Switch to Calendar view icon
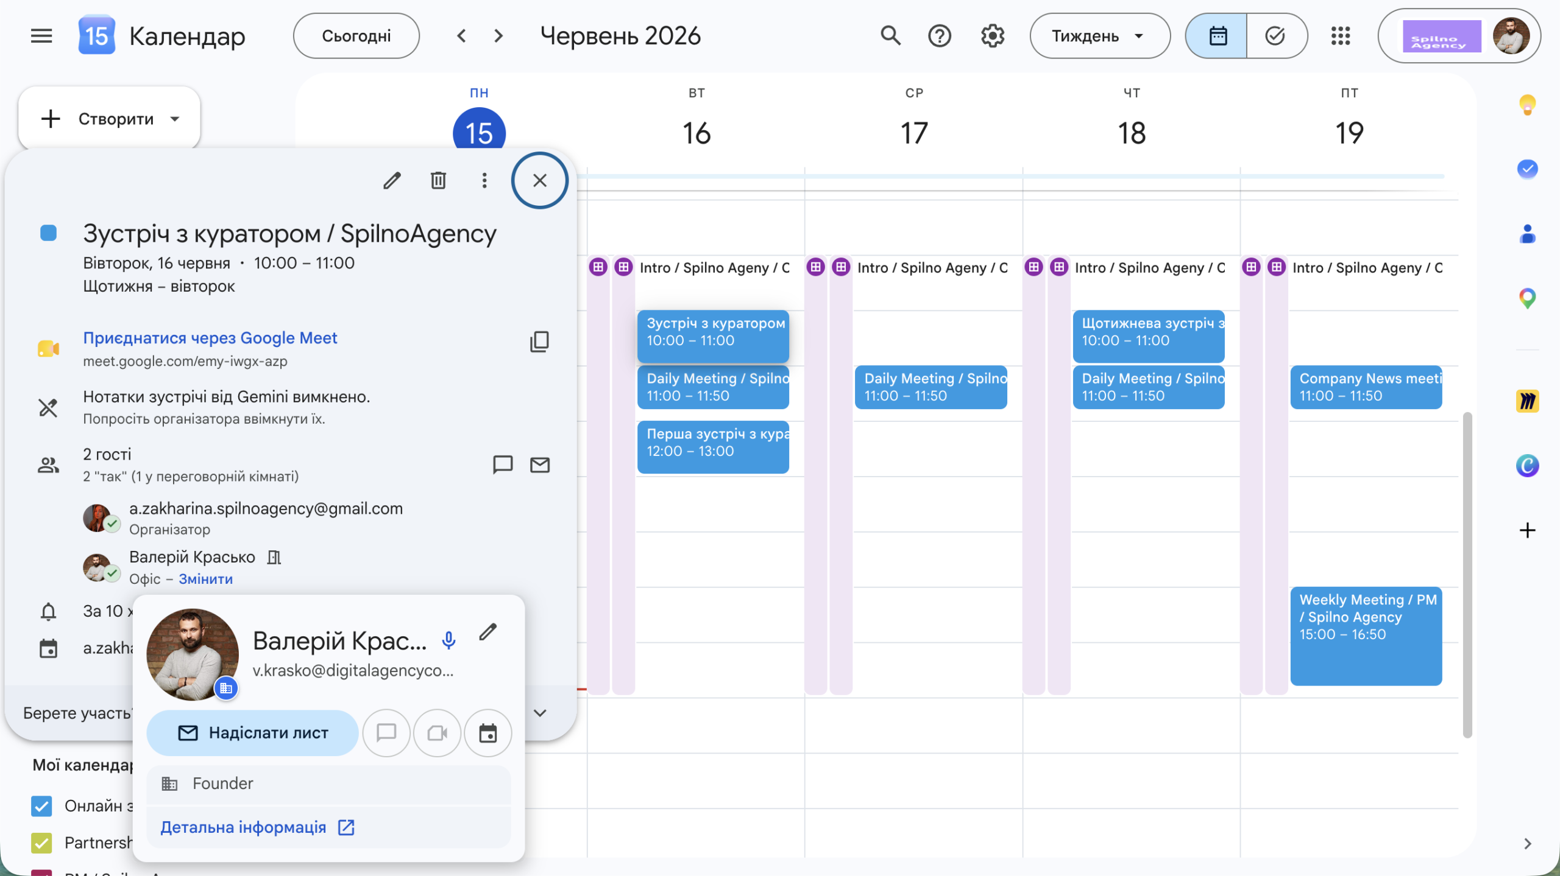The width and height of the screenshot is (1560, 876). pyautogui.click(x=1217, y=36)
